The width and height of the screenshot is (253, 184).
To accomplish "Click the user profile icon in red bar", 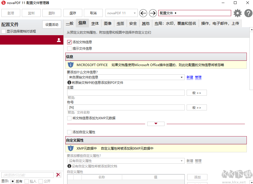I will click(x=59, y=40).
